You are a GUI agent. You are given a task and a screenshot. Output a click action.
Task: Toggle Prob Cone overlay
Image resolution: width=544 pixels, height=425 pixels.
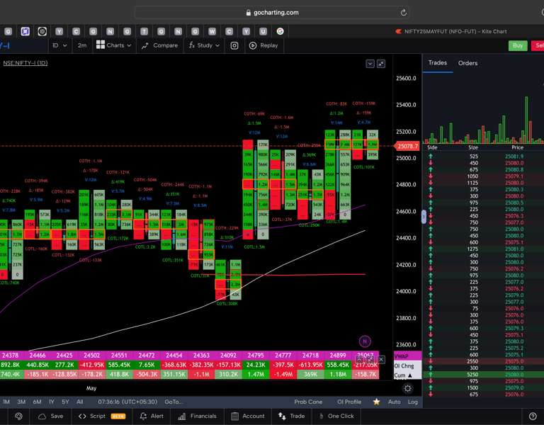coord(308,402)
